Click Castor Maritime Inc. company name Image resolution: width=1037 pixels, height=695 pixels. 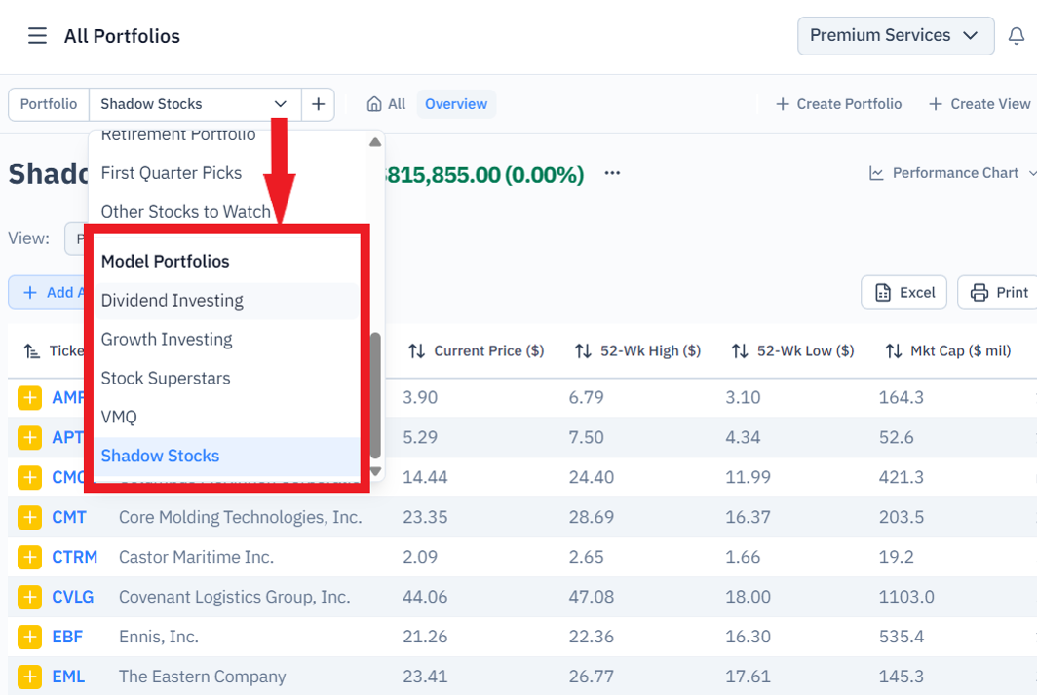coord(197,557)
